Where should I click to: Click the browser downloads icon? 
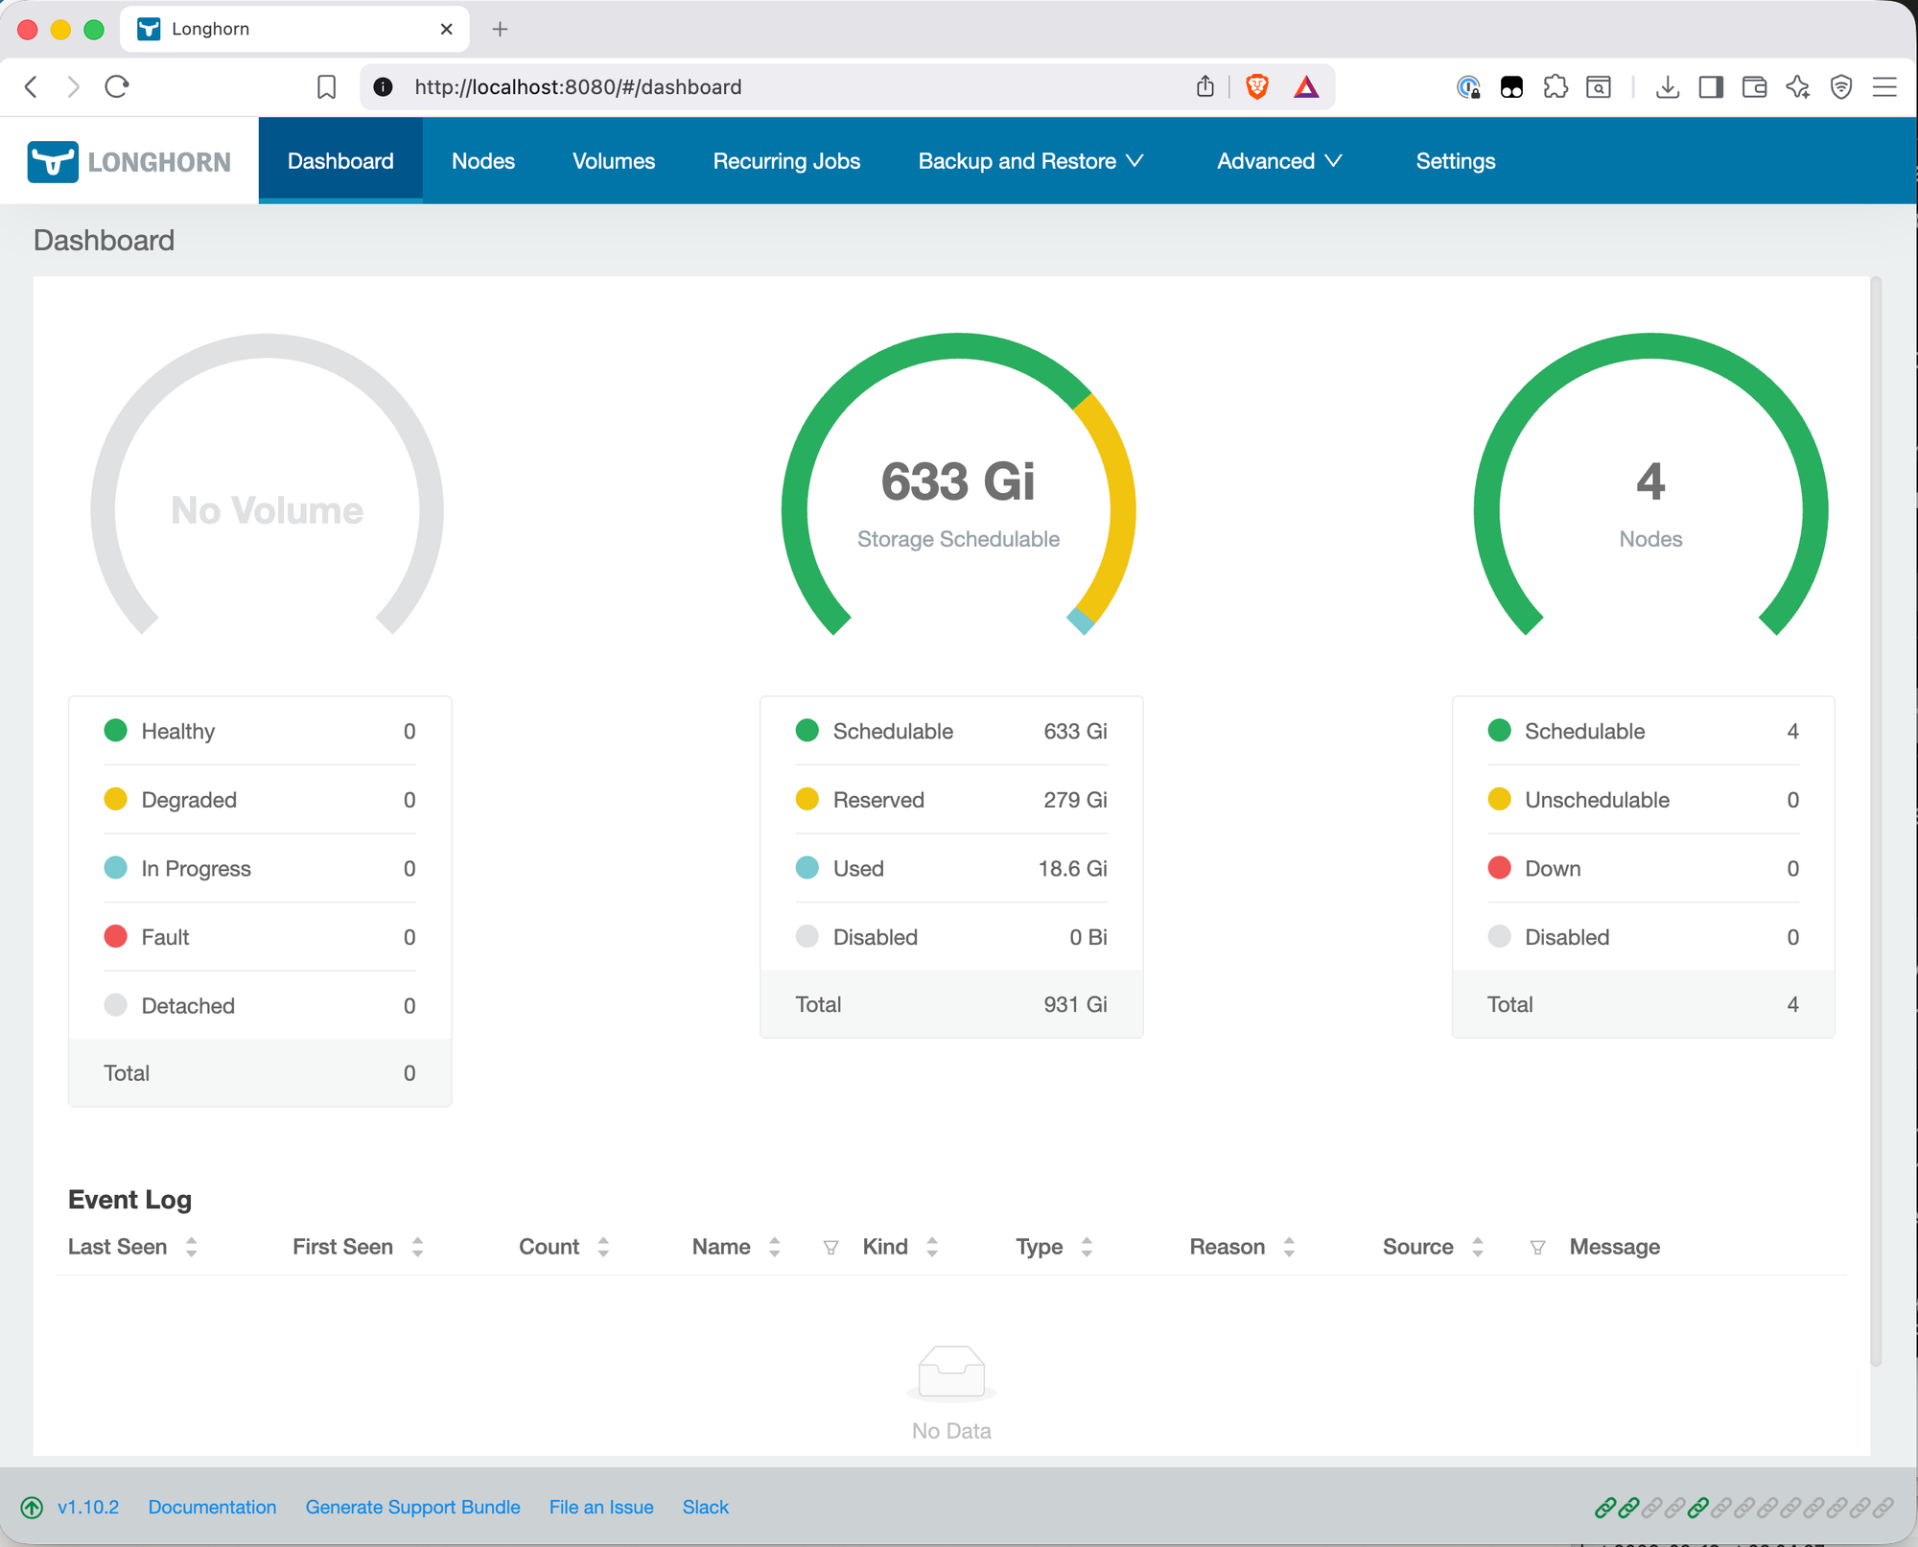click(x=1669, y=86)
